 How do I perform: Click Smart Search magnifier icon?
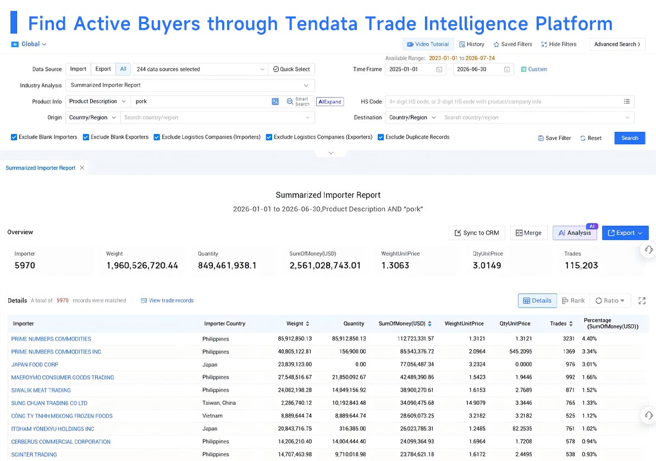coord(290,102)
